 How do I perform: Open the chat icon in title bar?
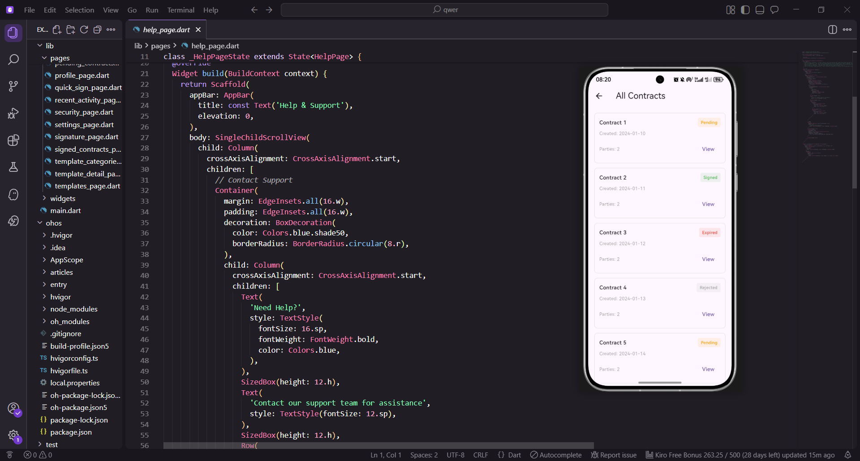click(x=774, y=10)
